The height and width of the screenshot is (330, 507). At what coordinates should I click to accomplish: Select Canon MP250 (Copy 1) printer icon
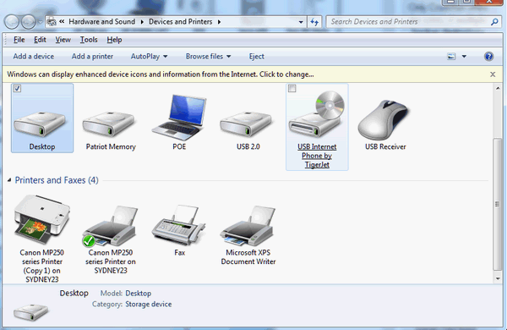tap(41, 220)
